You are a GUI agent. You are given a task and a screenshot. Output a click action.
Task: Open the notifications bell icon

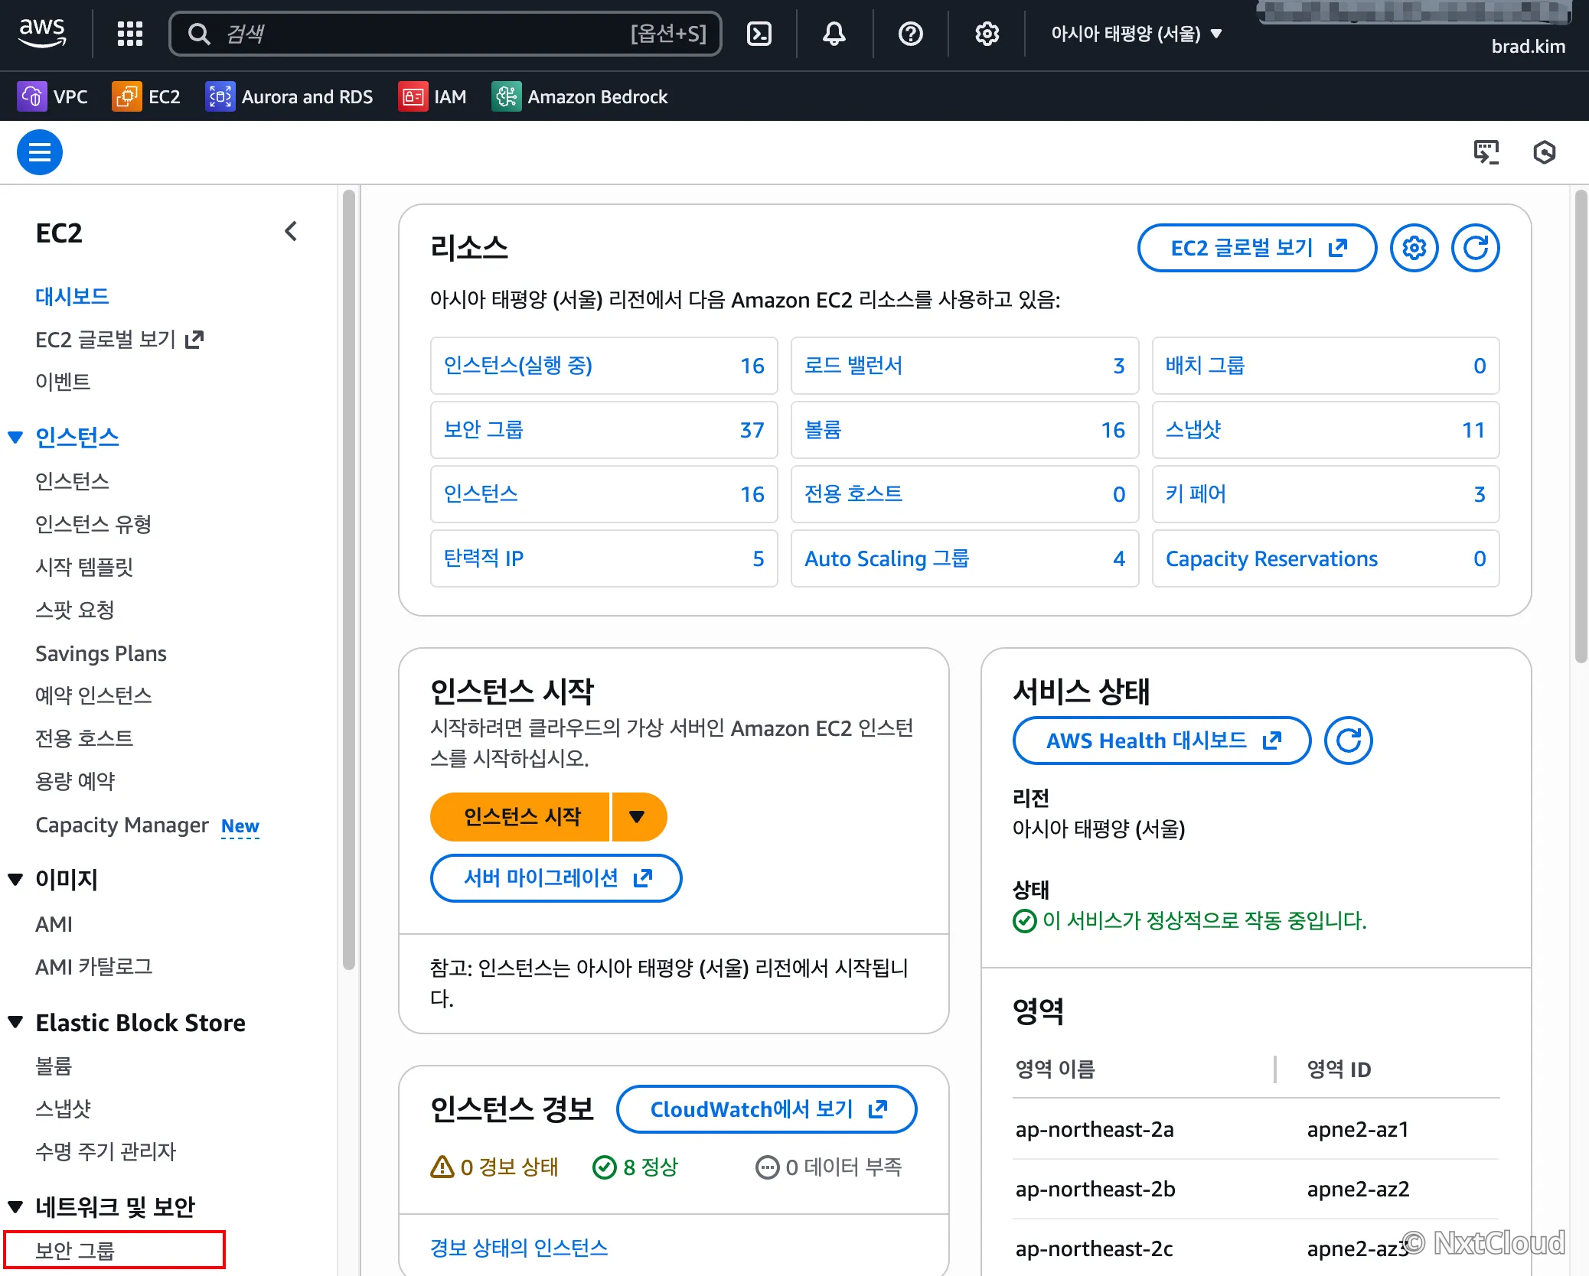click(834, 34)
